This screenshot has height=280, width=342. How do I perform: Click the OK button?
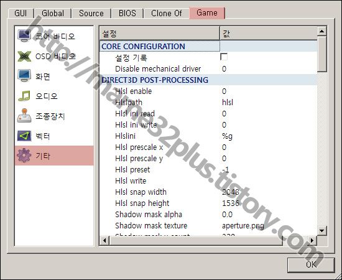pos(311,264)
